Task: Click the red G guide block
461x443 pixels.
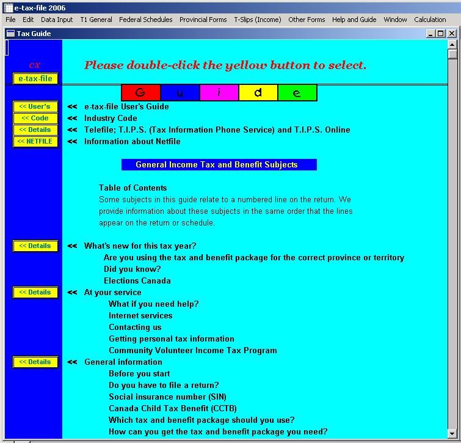Action: (140, 93)
